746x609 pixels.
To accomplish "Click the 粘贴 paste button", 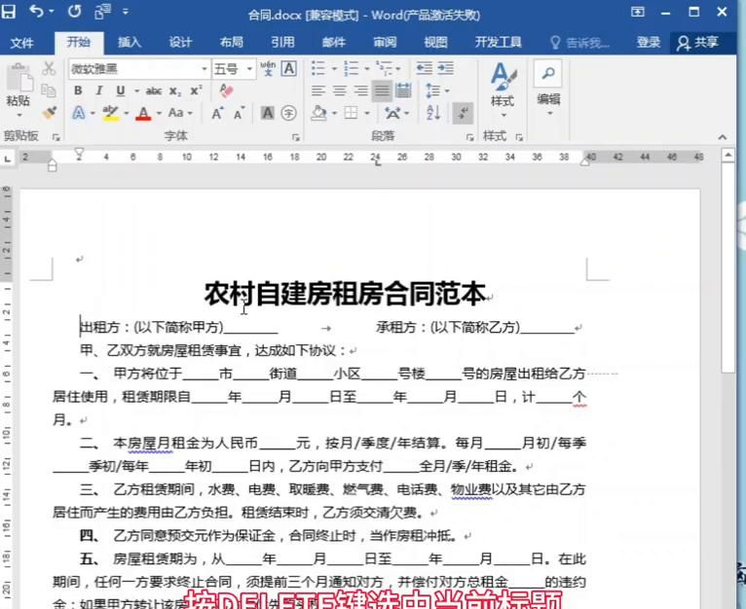I will 19,90.
